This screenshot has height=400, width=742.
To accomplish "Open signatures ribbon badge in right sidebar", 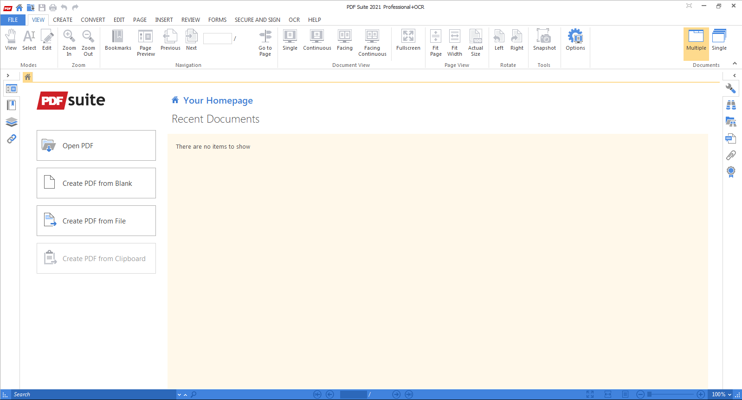I will [731, 172].
